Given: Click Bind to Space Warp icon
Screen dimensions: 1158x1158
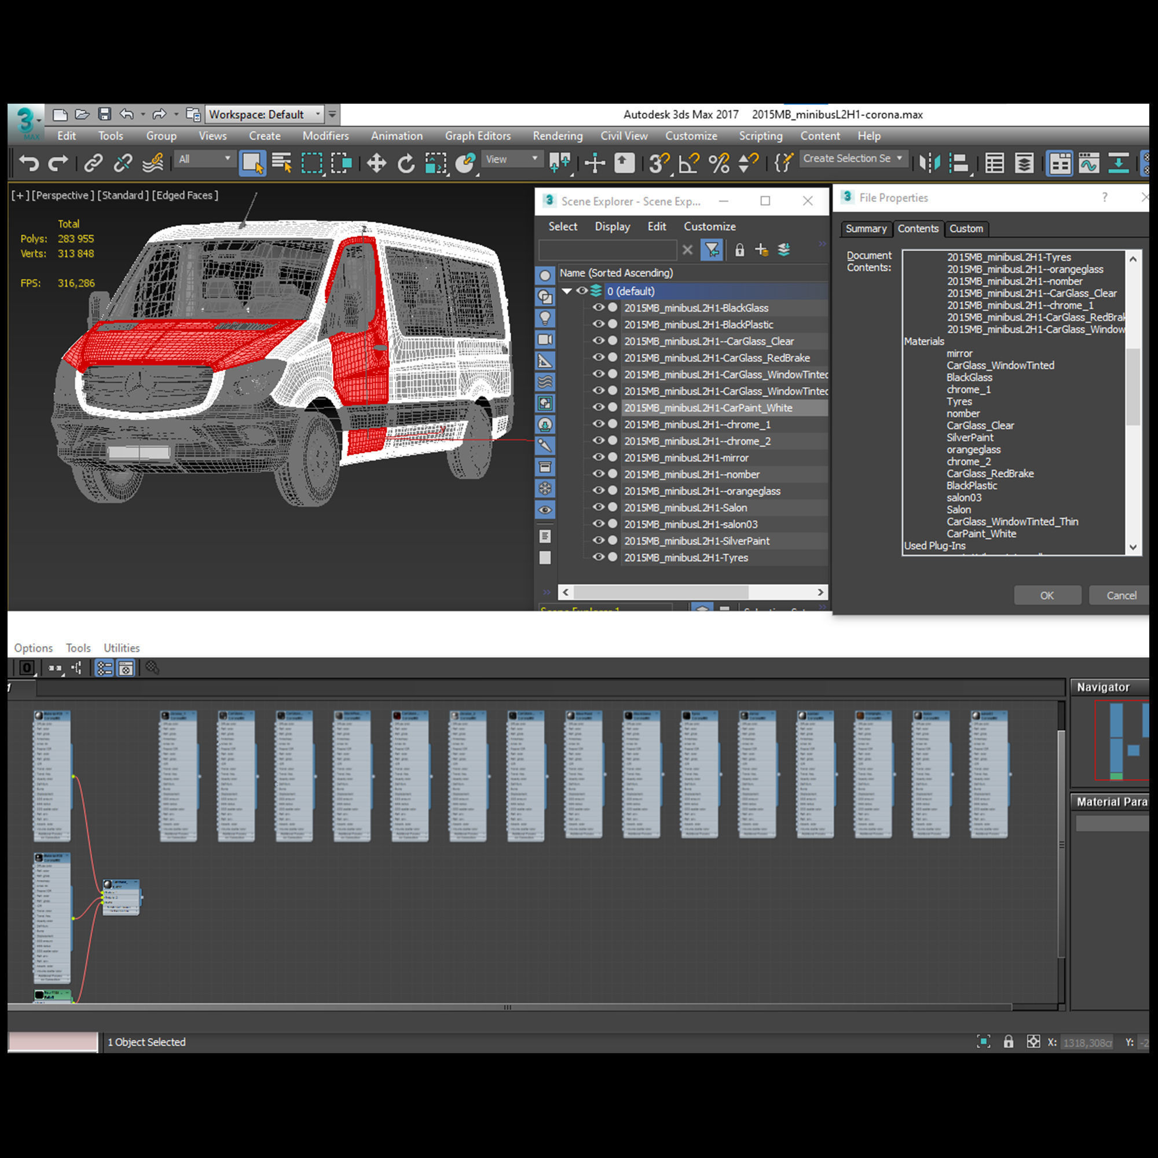Looking at the screenshot, I should coord(153,163).
